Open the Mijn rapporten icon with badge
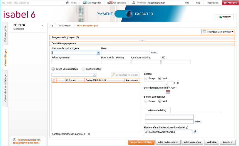 (84, 3)
